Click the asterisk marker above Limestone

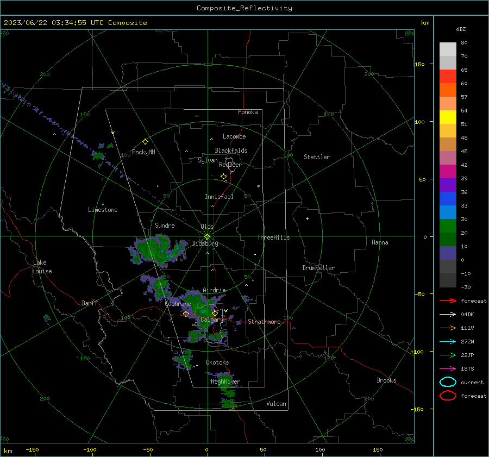click(103, 205)
